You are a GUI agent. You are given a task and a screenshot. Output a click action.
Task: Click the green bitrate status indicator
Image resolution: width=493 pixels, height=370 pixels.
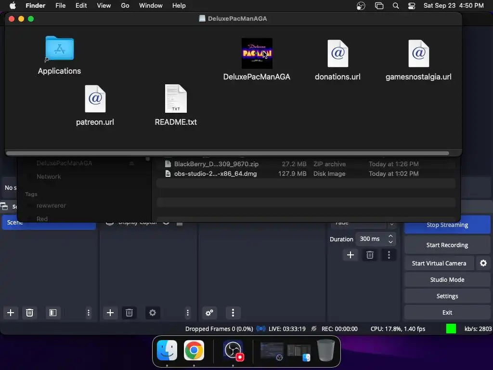pos(451,329)
